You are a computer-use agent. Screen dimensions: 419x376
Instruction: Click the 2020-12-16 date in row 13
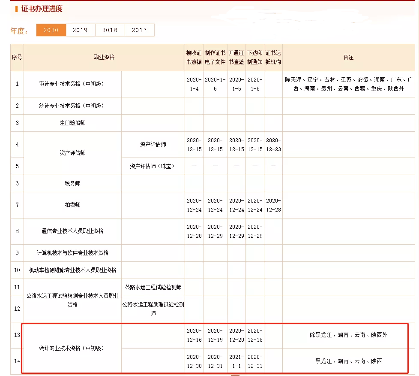pos(194,335)
